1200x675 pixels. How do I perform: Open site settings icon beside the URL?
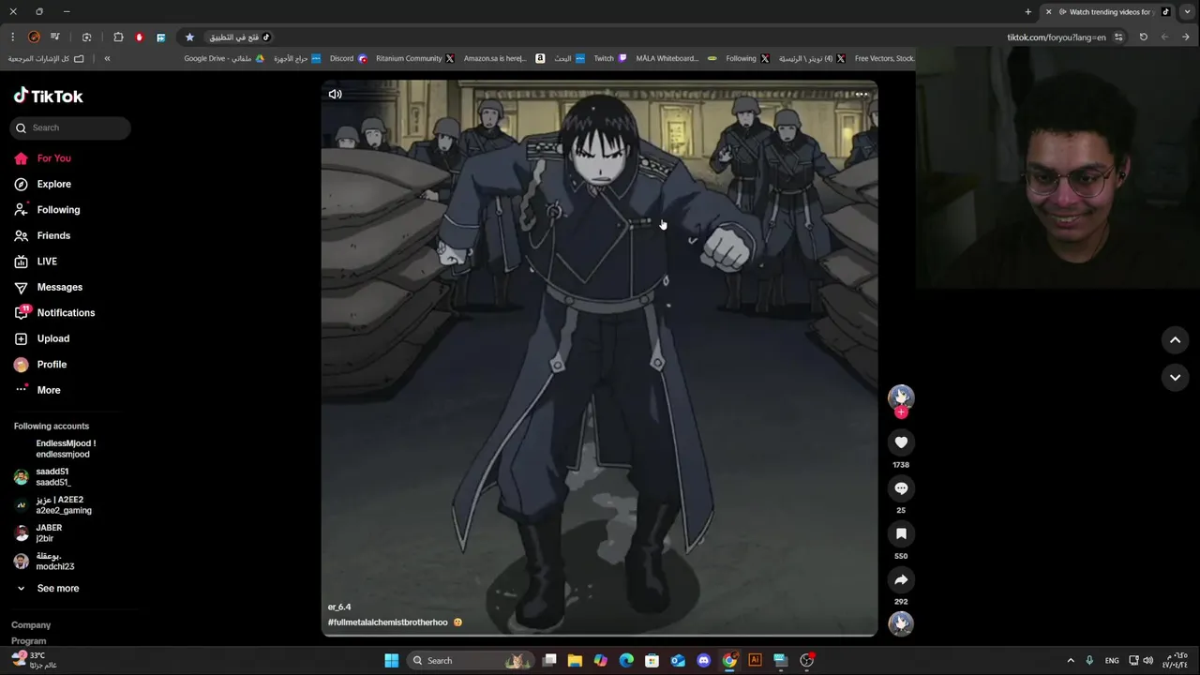1118,37
